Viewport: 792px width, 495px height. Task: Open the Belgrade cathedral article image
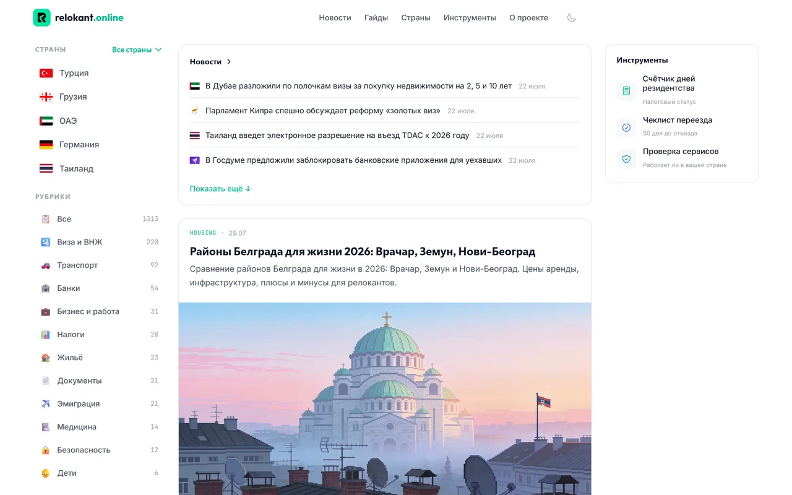point(385,398)
